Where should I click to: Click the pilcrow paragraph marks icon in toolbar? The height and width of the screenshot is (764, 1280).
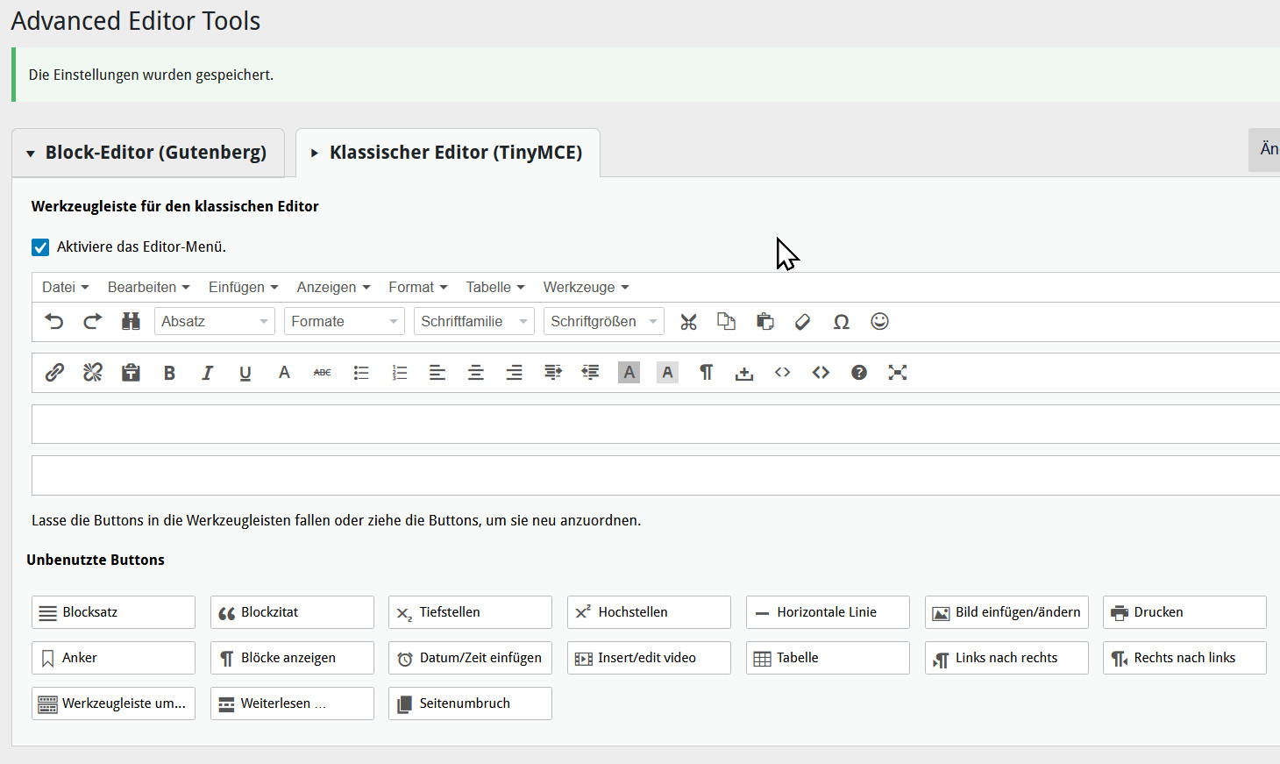click(x=706, y=373)
